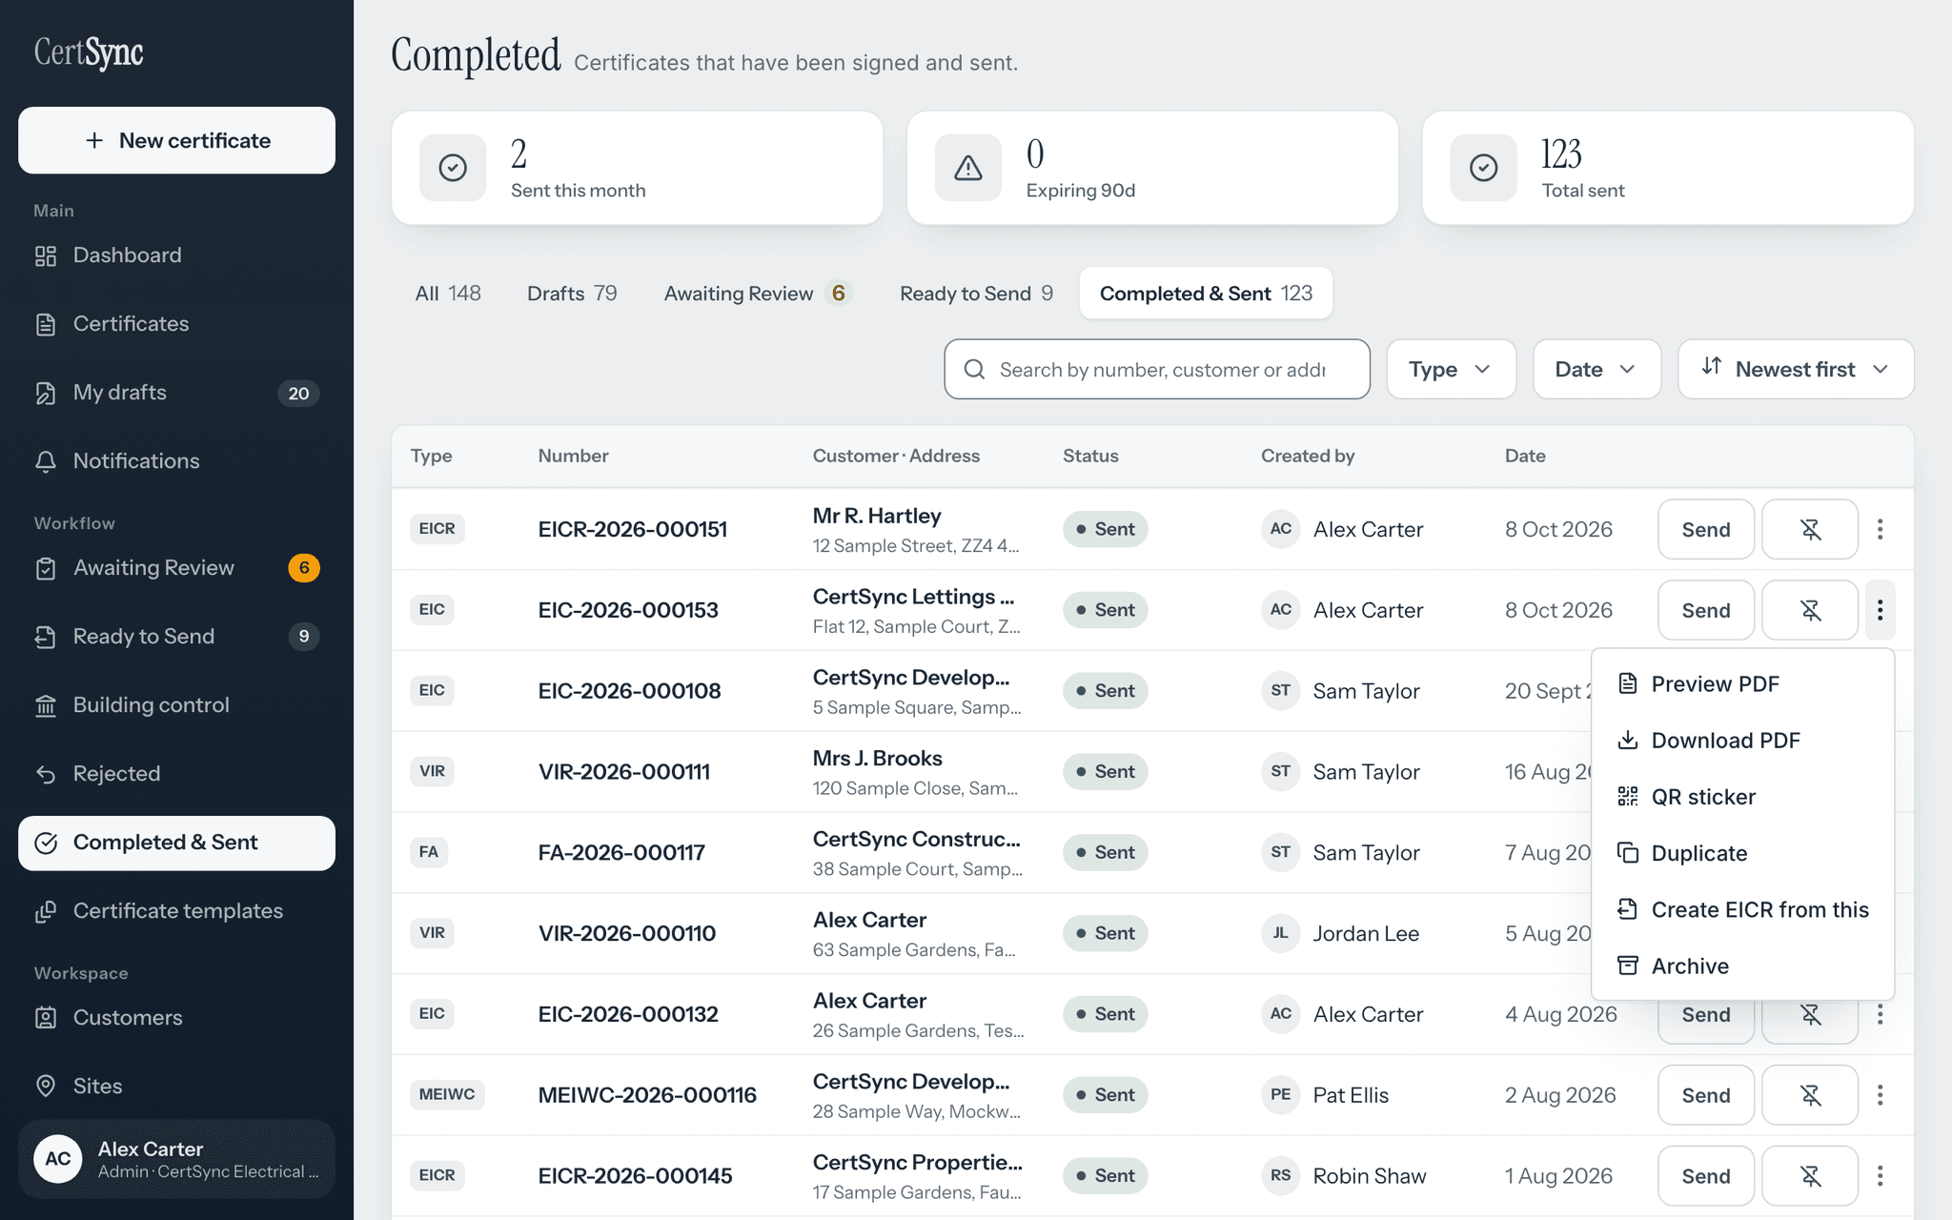
Task: Open the Alex Carter account panel
Action: (x=176, y=1159)
